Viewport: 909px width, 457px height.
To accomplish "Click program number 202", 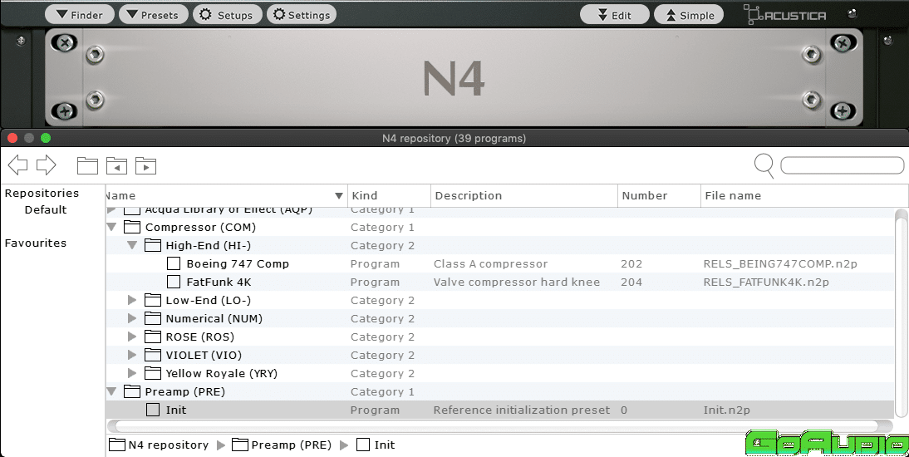I will pos(631,264).
